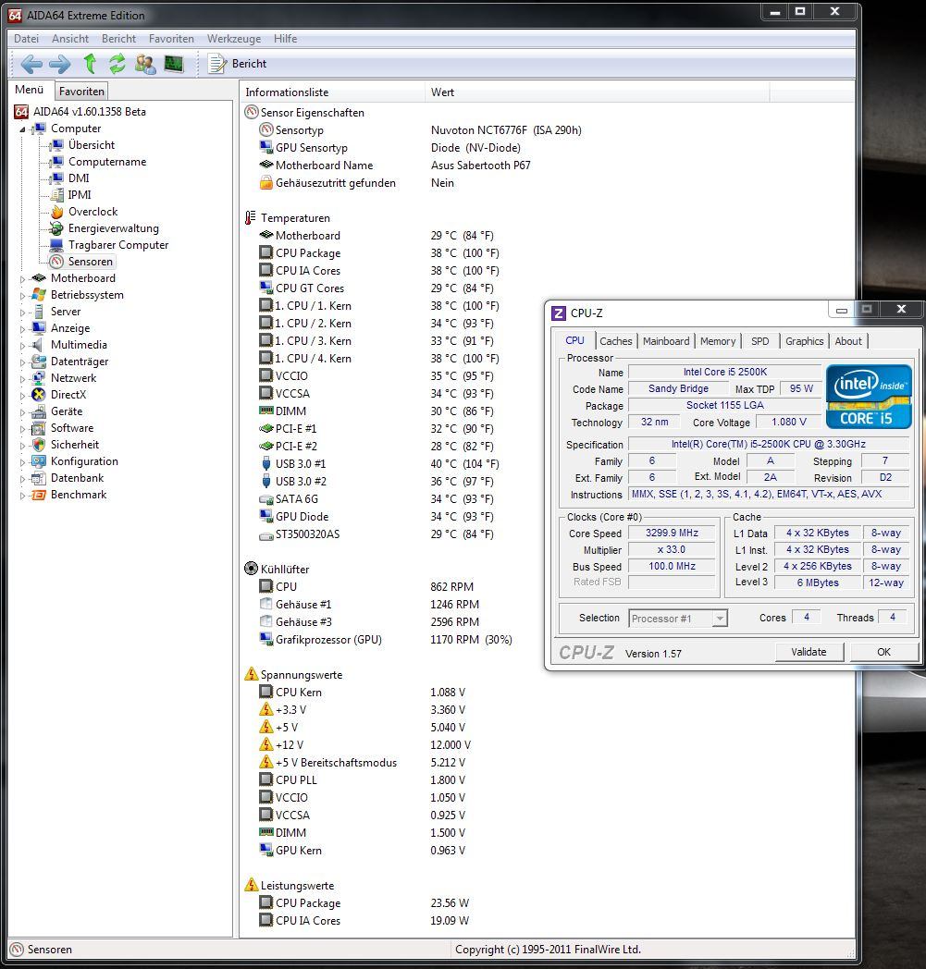Image resolution: width=926 pixels, height=969 pixels.
Task: Open the Ansicht menu
Action: (70, 39)
